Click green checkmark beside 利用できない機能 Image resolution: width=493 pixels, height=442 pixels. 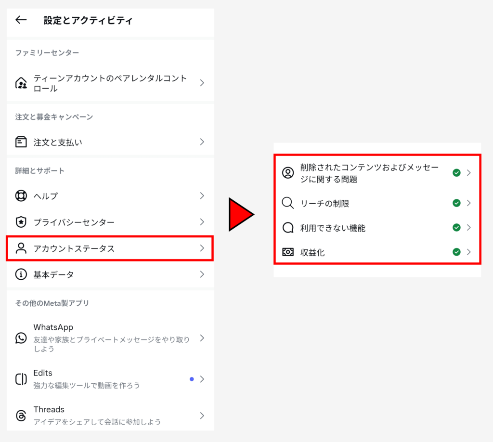[x=456, y=227]
